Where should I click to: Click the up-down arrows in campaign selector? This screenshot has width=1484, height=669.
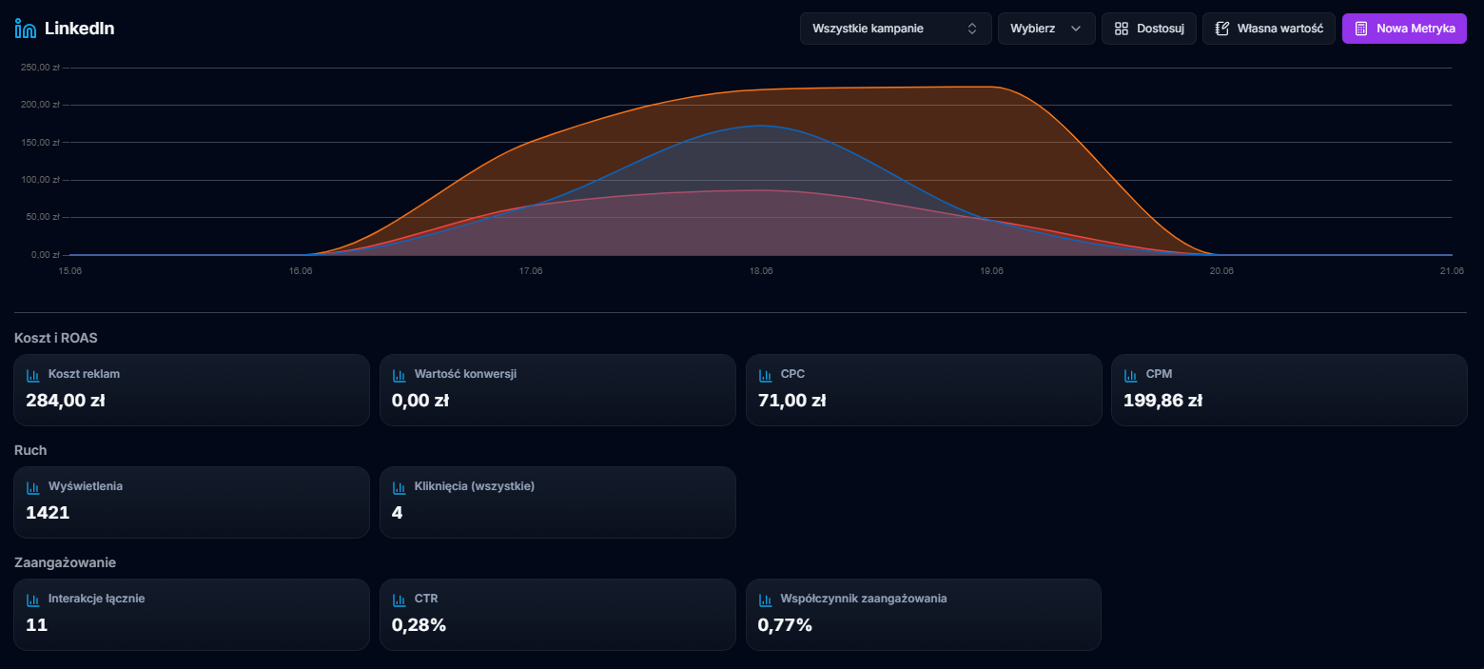[x=972, y=29]
